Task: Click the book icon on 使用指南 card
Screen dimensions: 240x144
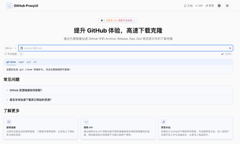Action: (9, 122)
